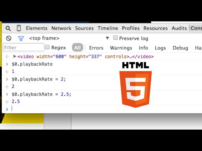Open the Resources tab

point(156,28)
